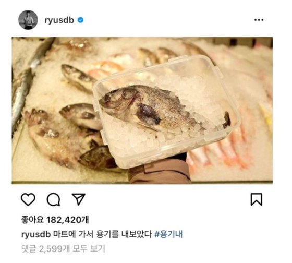This screenshot has height=263, width=292.
Task: Open the ryusdb profile picture
Action: (x=28, y=20)
